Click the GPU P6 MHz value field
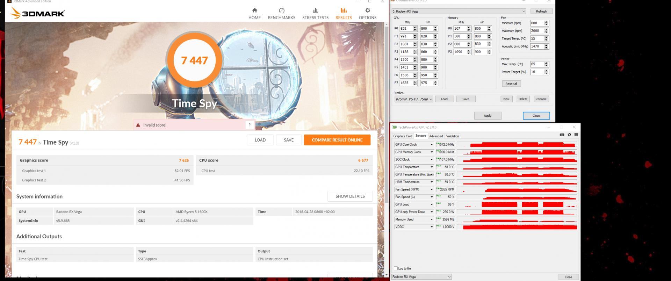671x281 pixels. pos(406,75)
